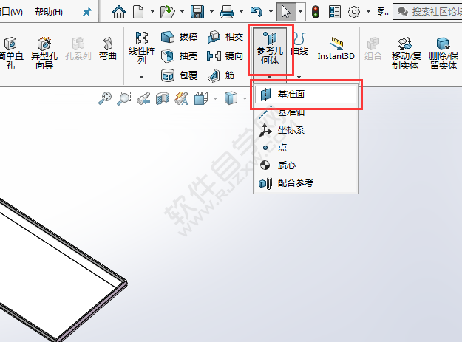This screenshot has height=342, width=462.
Task: Expand the Open file dropdown arrow
Action: [182, 12]
